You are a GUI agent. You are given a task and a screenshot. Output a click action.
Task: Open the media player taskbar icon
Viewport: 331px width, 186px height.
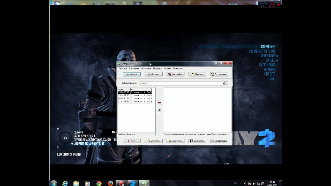tap(87, 183)
